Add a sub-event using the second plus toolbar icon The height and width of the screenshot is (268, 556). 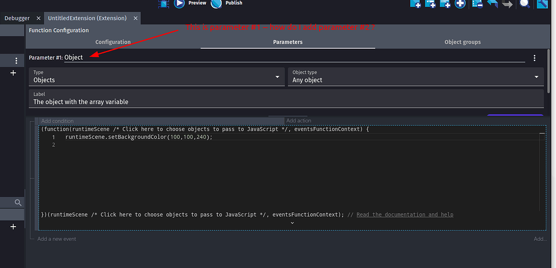[430, 4]
